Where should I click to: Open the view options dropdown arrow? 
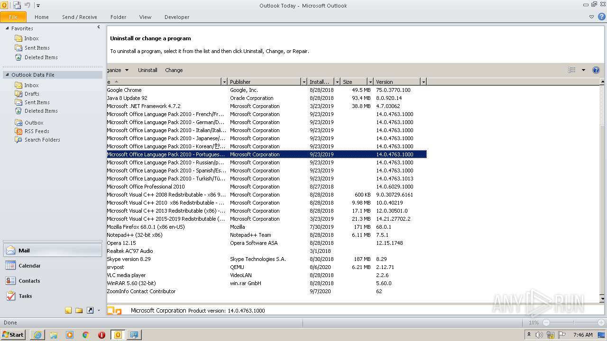[583, 70]
